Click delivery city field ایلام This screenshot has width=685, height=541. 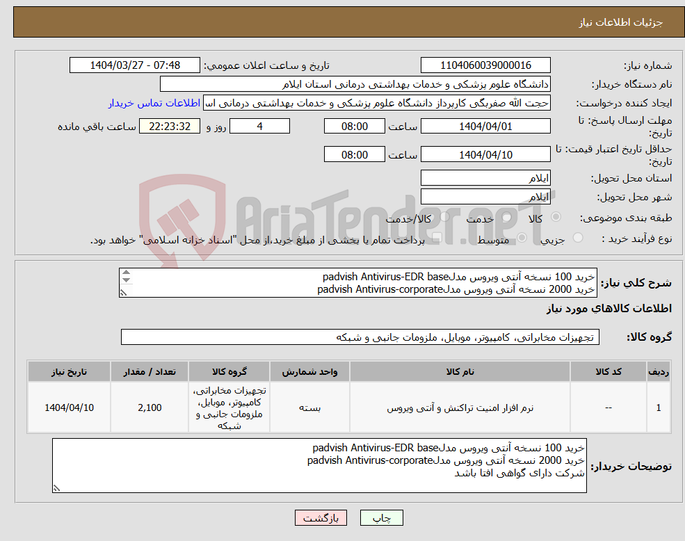pyautogui.click(x=485, y=197)
